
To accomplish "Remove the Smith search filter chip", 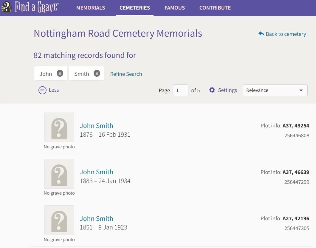I will (97, 73).
